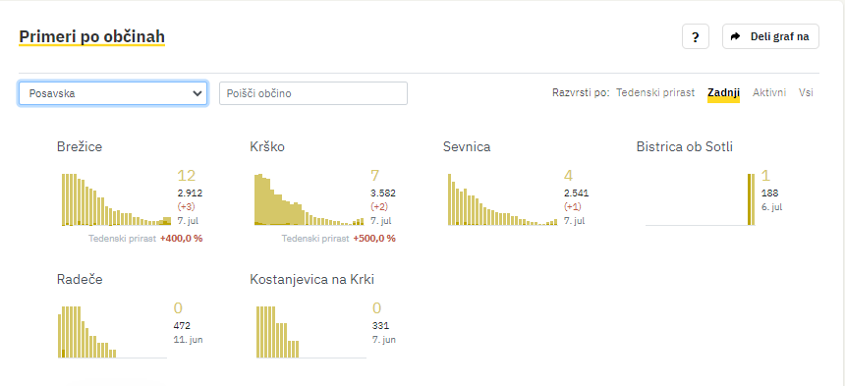This screenshot has height=386, width=845.
Task: Sort by Tedenski prirast
Action: pos(655,92)
